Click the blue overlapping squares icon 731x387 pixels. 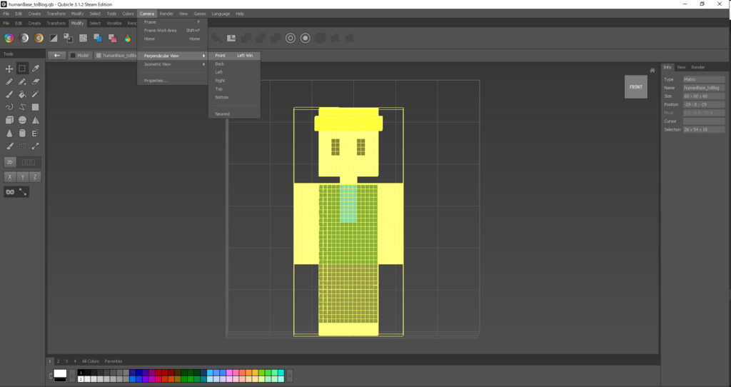pyautogui.click(x=97, y=39)
